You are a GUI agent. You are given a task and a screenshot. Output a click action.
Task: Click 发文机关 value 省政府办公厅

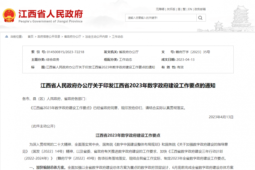coord(129,52)
